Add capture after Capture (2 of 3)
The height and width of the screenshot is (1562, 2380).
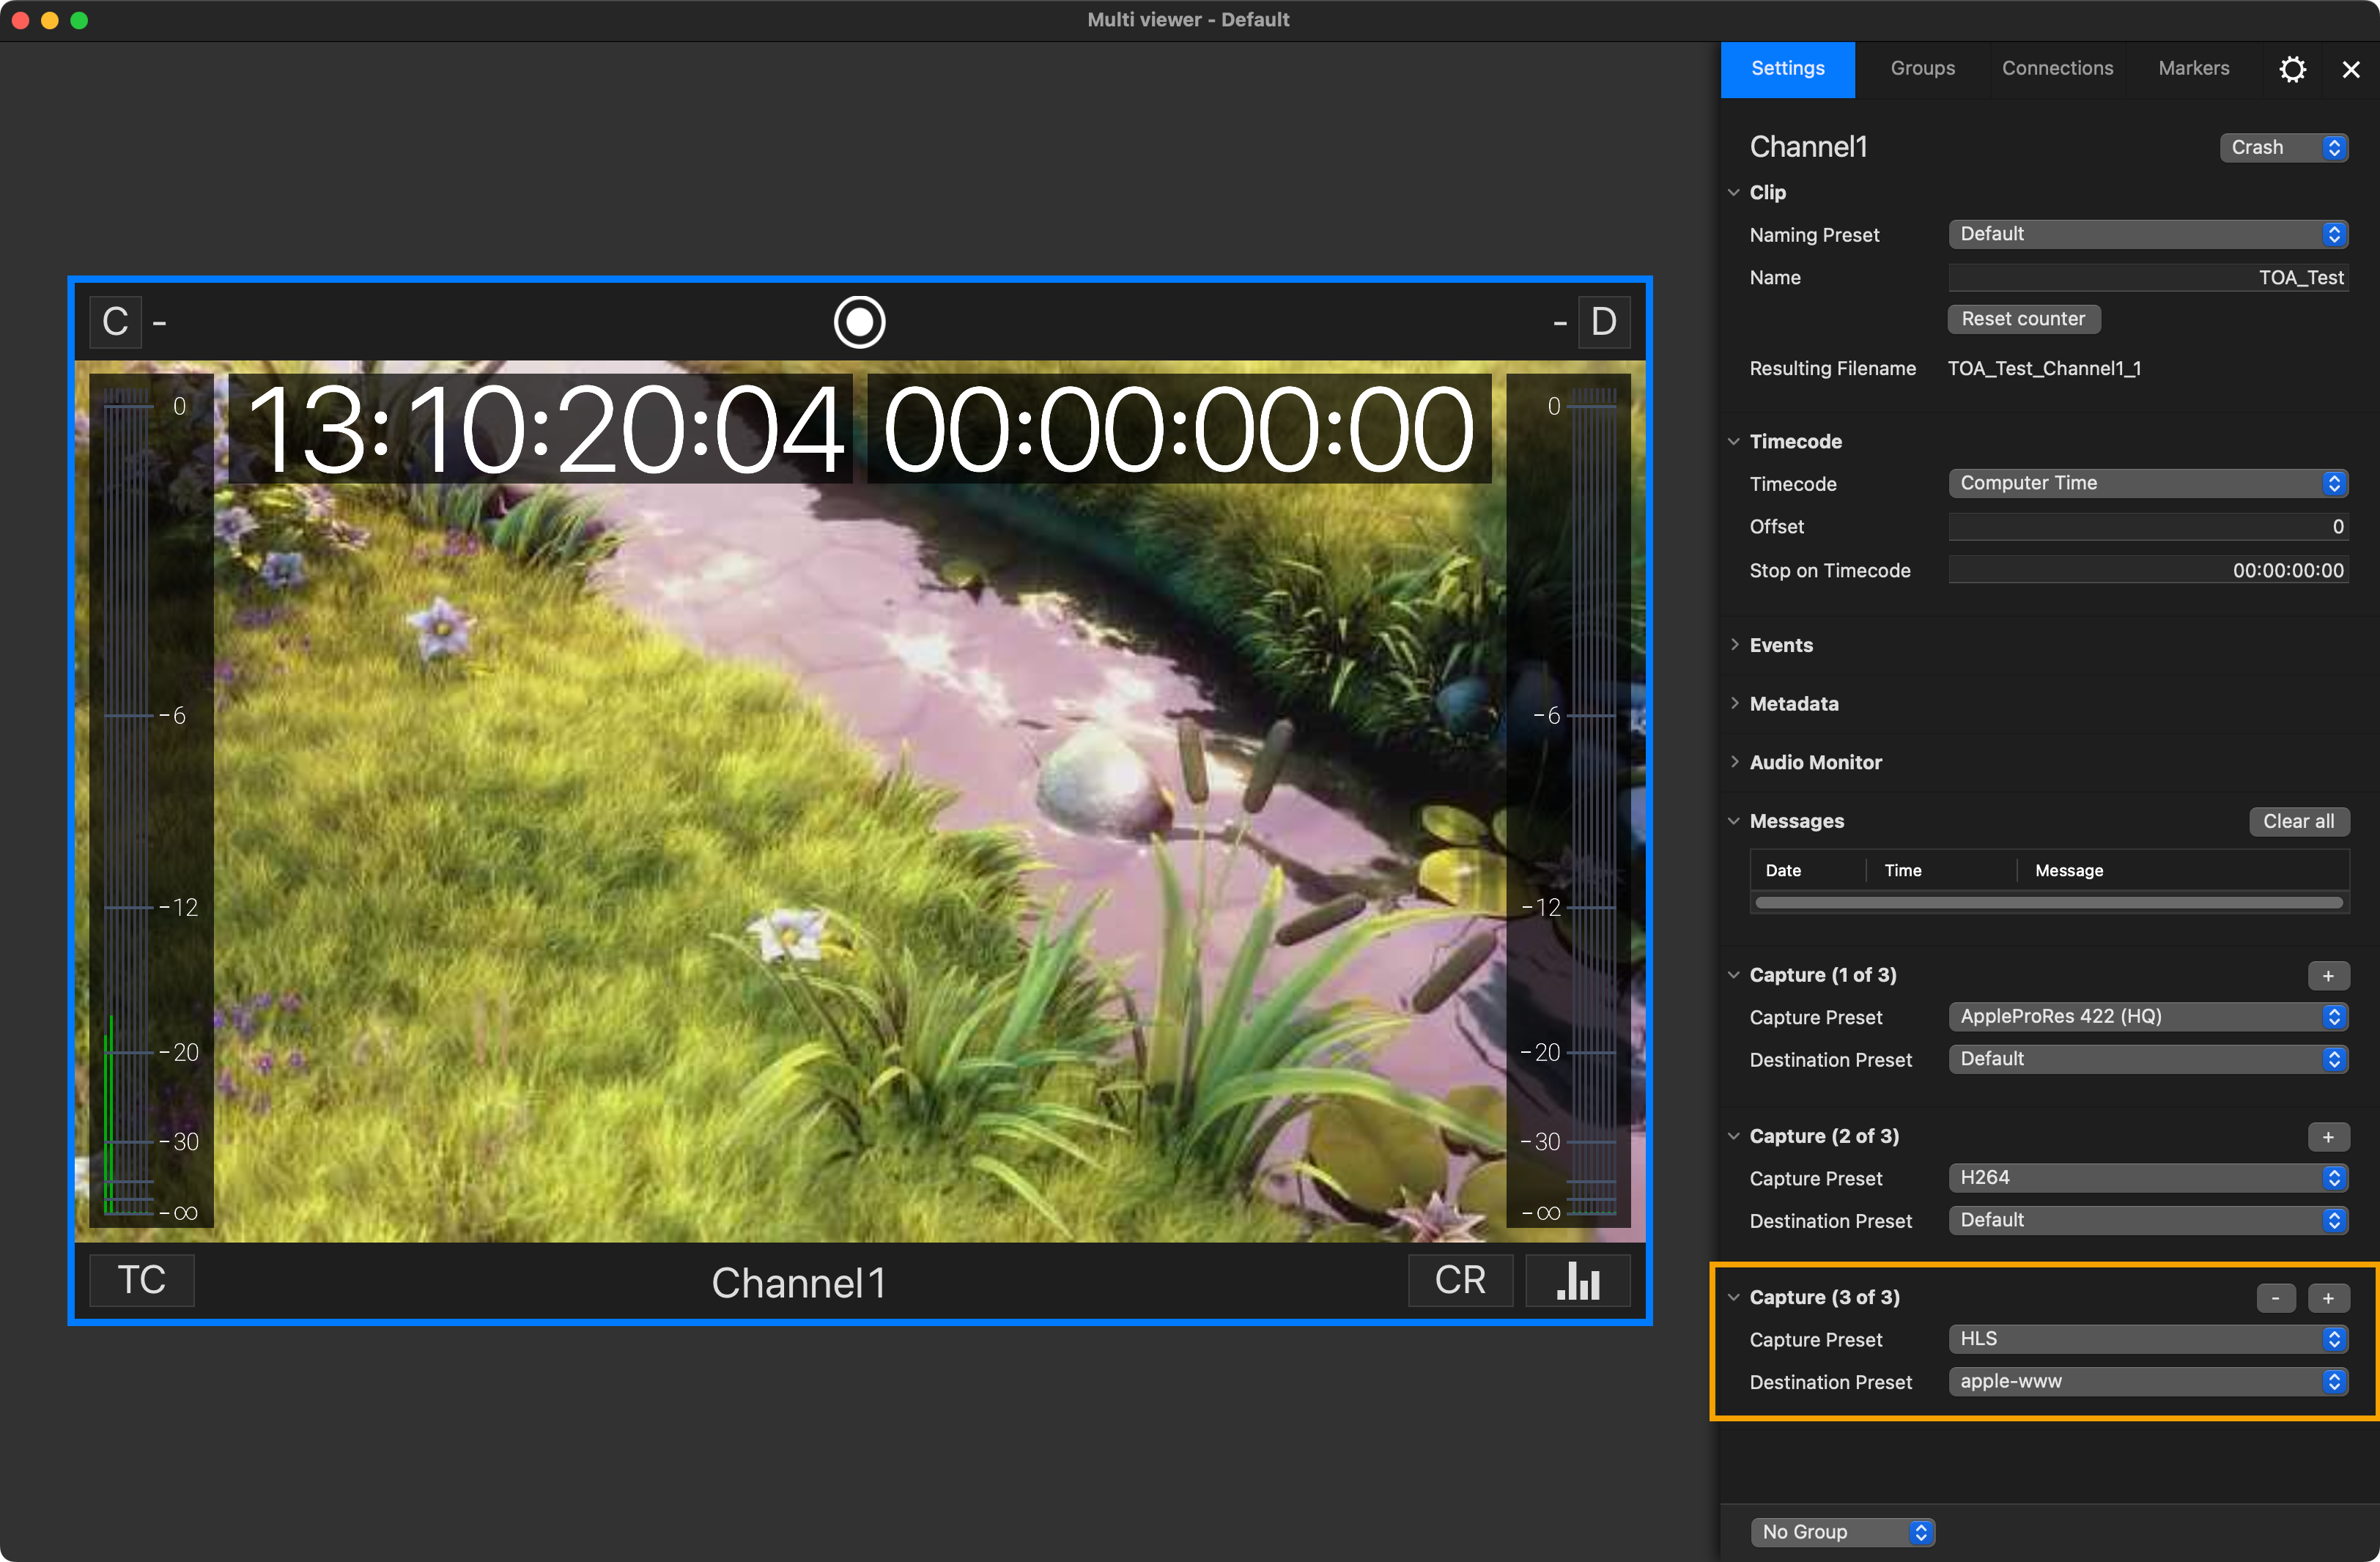click(x=2328, y=1137)
